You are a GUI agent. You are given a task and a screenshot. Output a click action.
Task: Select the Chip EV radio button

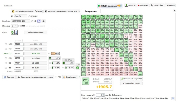coord(12,16)
